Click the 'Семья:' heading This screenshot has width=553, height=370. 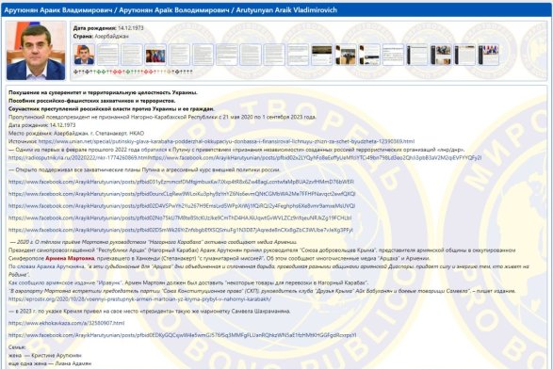[x=17, y=347]
